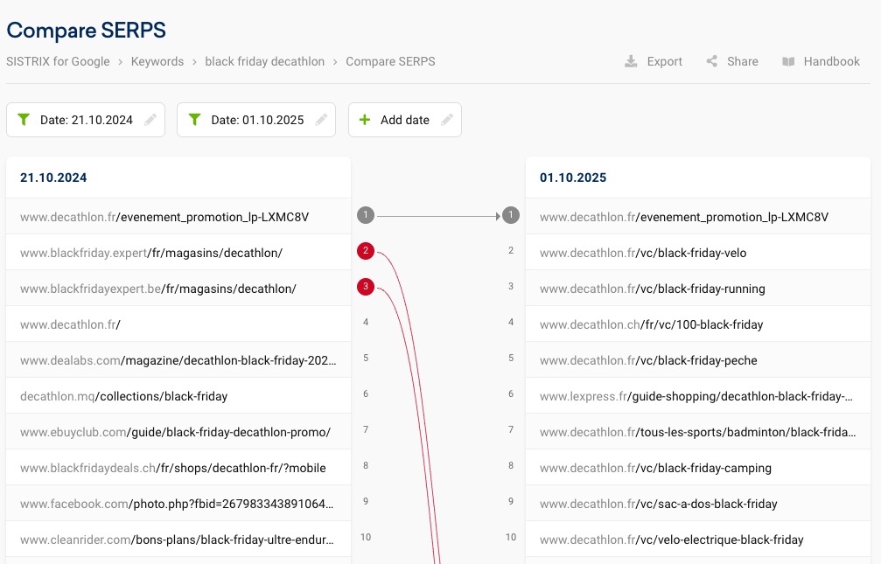Click the Export download icon

[631, 61]
